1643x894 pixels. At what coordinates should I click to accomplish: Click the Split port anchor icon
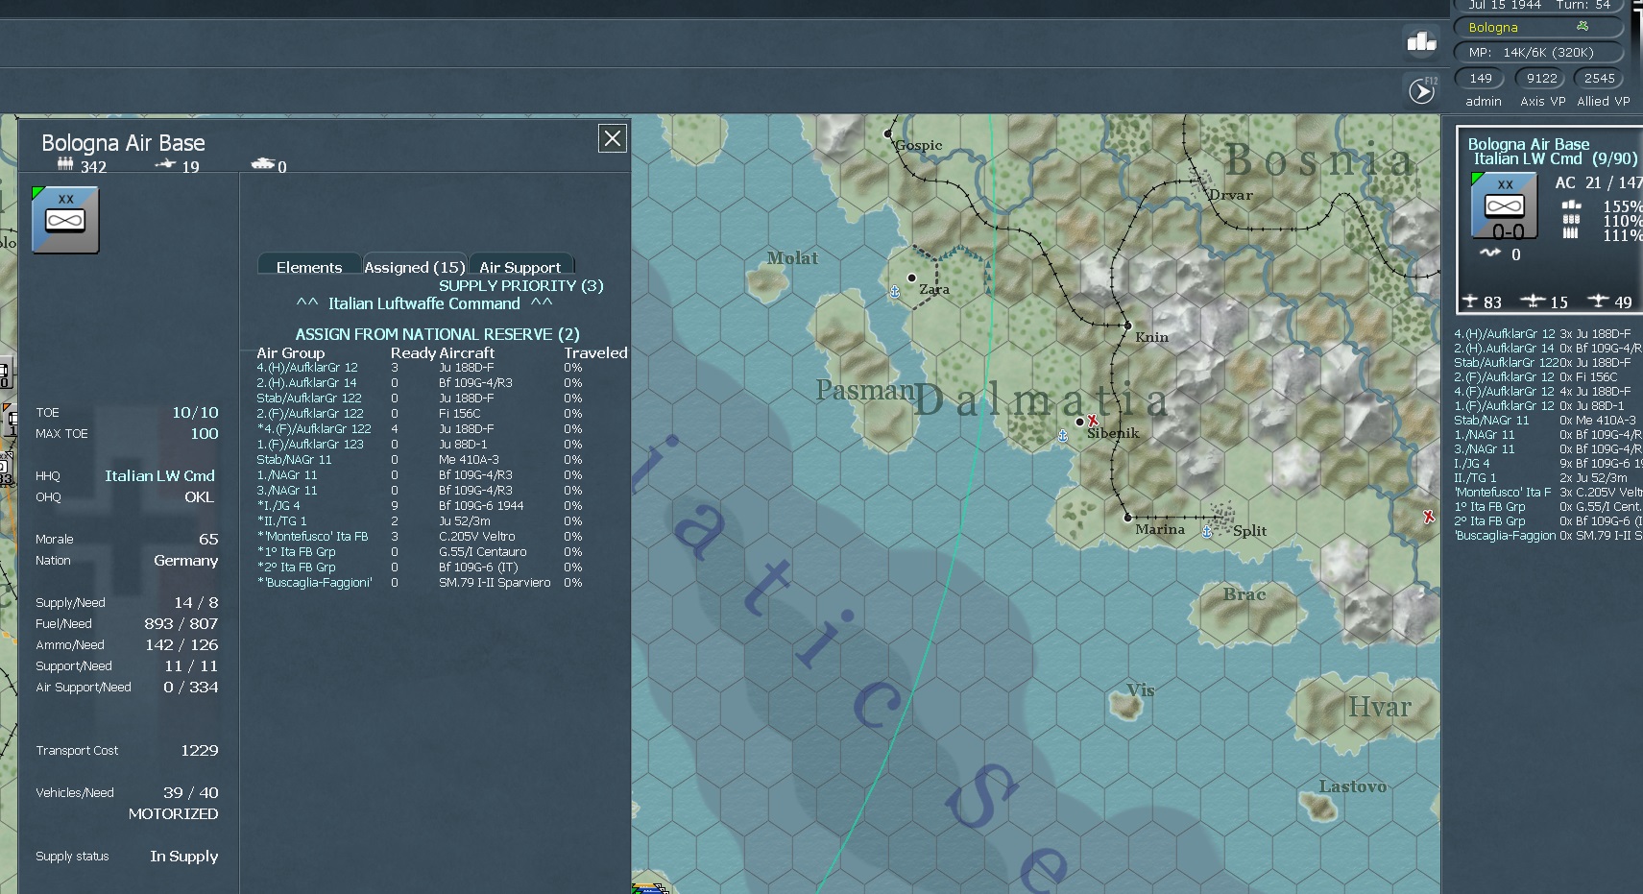pyautogui.click(x=1207, y=531)
